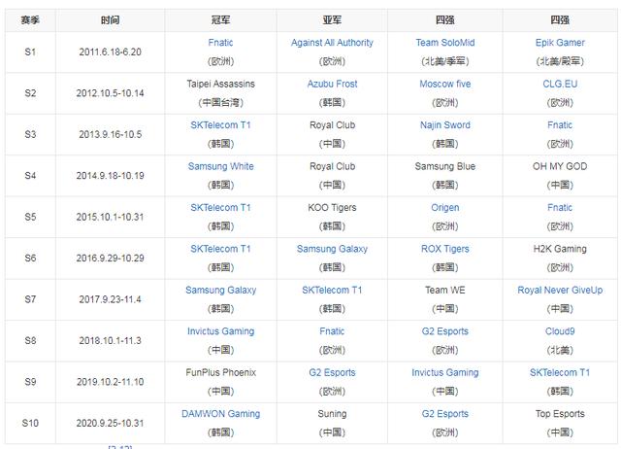The height and width of the screenshot is (449, 621).
Task: Click Royal Club in the S4 row
Action: pyautogui.click(x=332, y=166)
